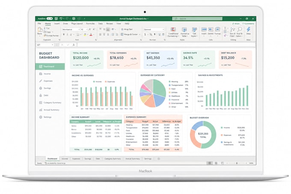Open the File menu
The width and height of the screenshot is (291, 194).
(39, 24)
